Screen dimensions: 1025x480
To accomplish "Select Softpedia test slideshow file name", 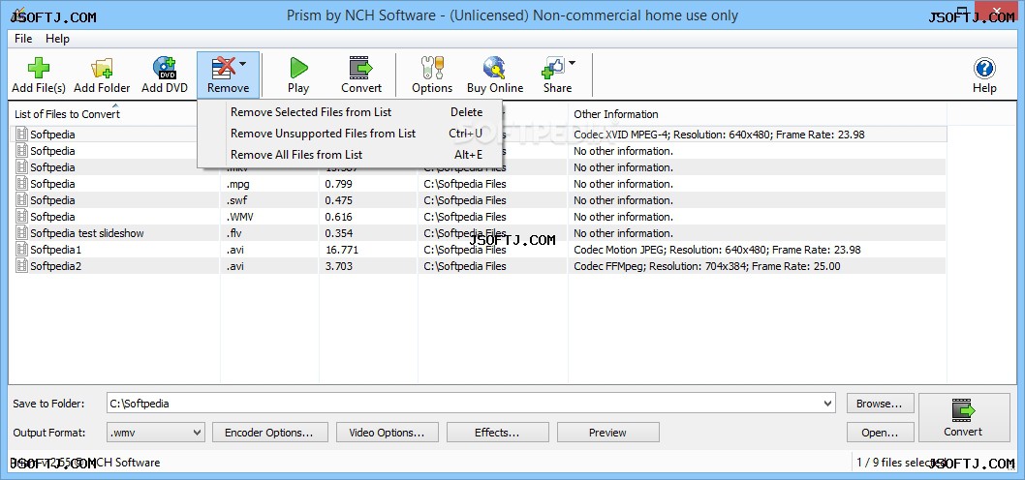I will coord(87,233).
